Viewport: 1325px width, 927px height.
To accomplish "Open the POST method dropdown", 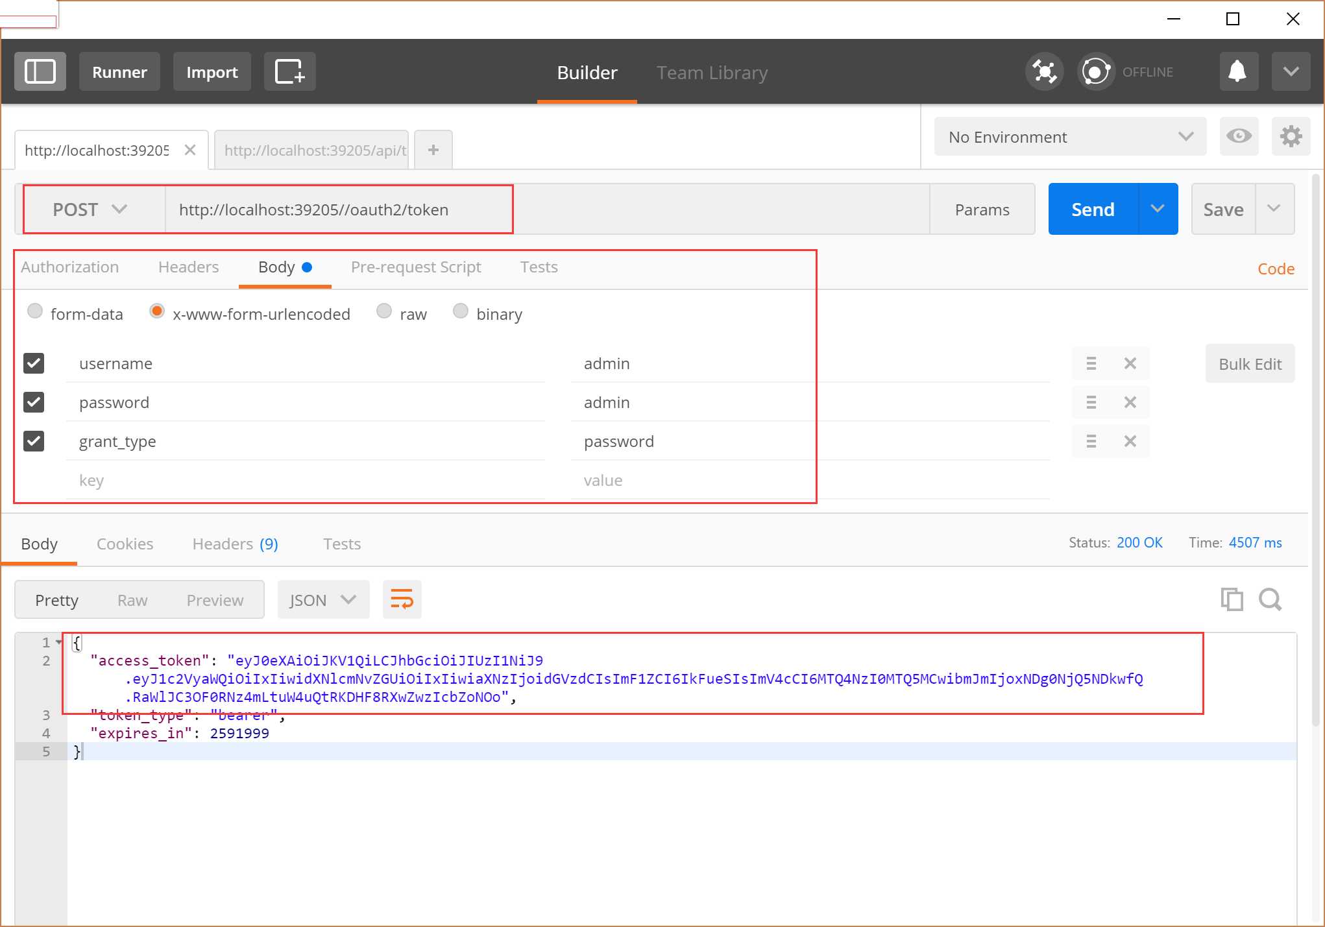I will [91, 210].
